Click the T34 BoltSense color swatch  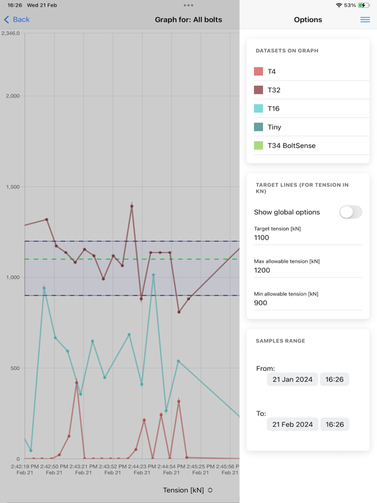tap(259, 145)
